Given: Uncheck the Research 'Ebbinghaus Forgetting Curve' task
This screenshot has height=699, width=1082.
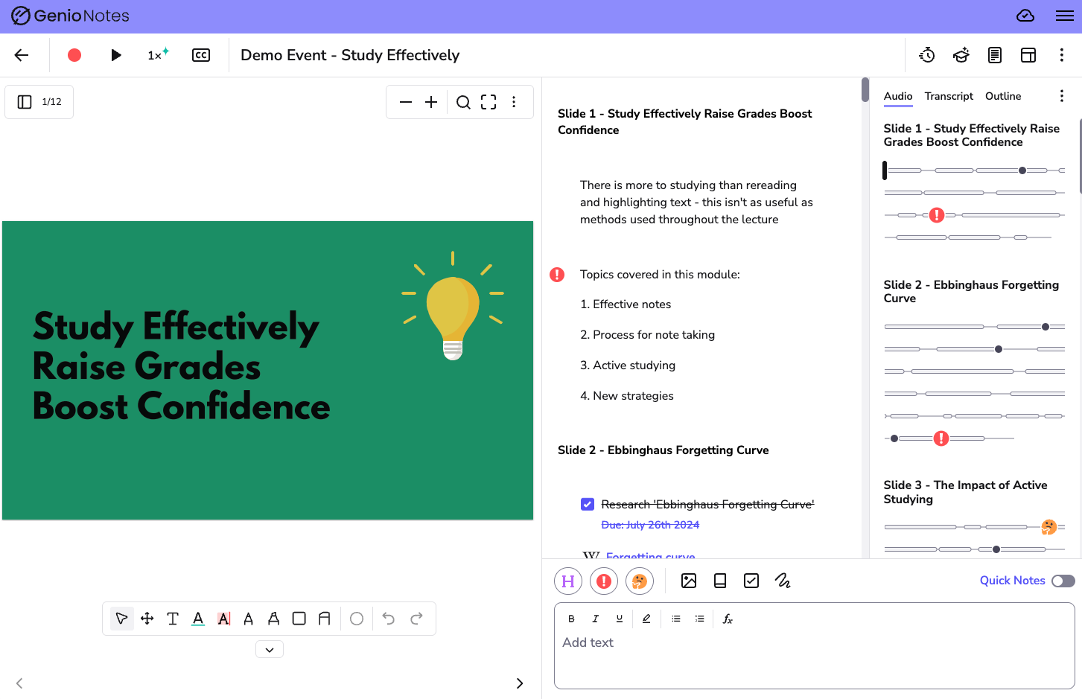Looking at the screenshot, I should click(x=588, y=505).
